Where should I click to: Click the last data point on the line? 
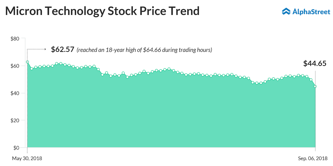click(315, 86)
